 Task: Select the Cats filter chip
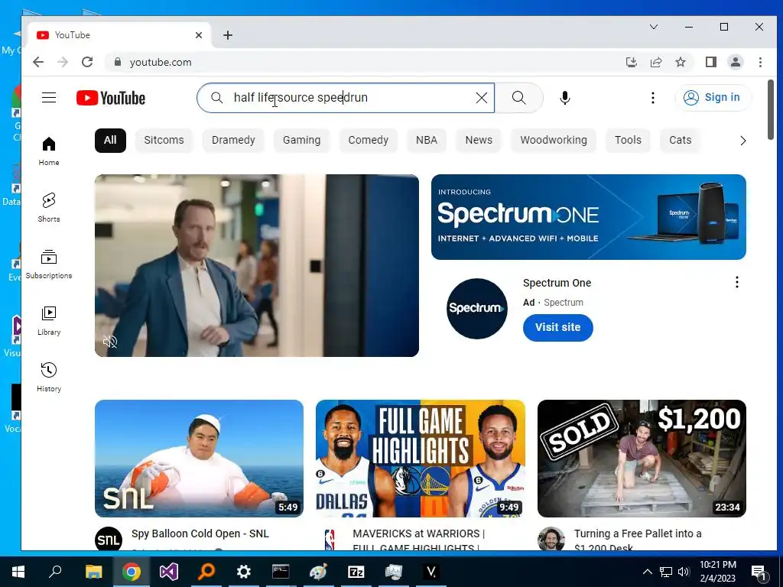[x=680, y=141]
